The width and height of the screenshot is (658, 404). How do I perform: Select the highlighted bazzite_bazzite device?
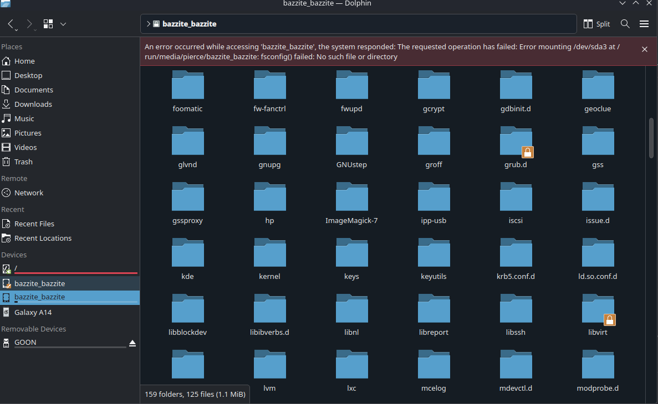pos(70,298)
